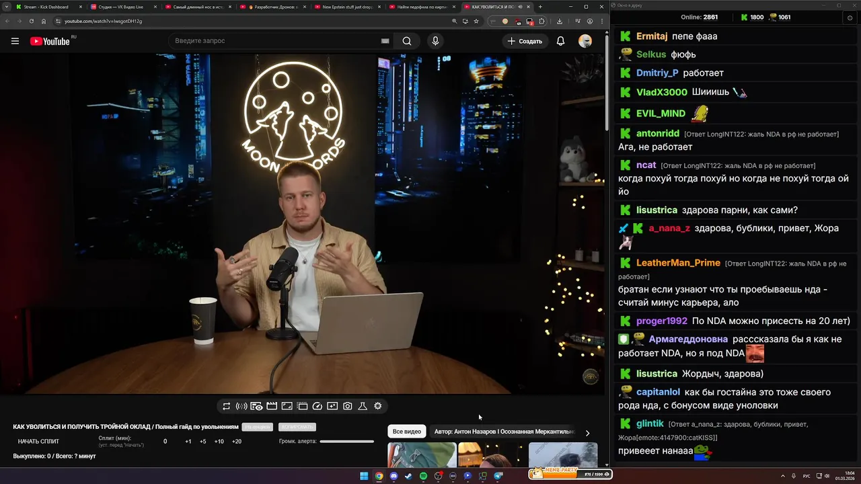Image resolution: width=861 pixels, height=484 pixels.
Task: Open the first recommended video thumbnail
Action: [x=422, y=455]
